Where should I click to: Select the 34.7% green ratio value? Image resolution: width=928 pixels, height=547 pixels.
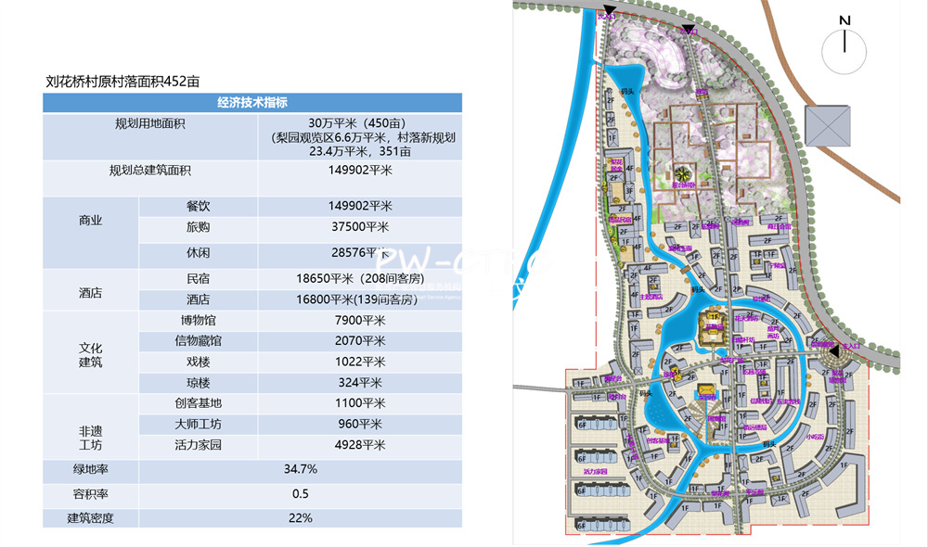click(300, 469)
